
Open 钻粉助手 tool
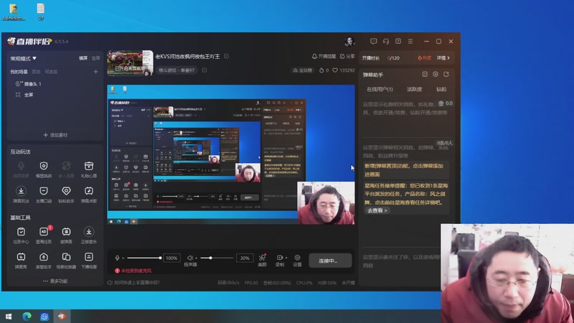(66, 194)
